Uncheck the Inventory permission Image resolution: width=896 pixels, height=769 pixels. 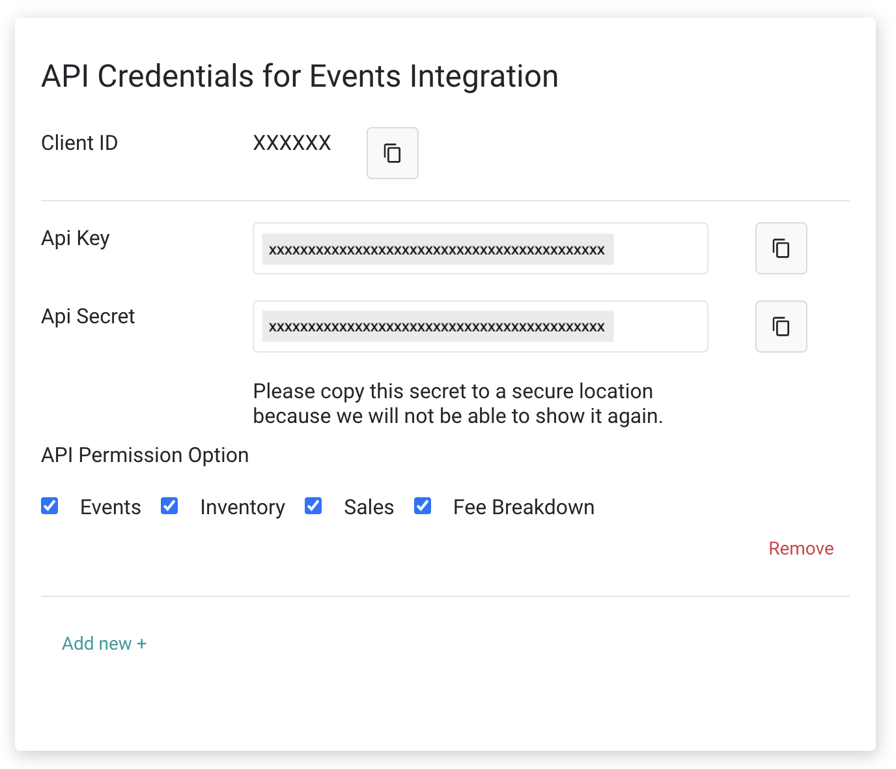pos(169,506)
